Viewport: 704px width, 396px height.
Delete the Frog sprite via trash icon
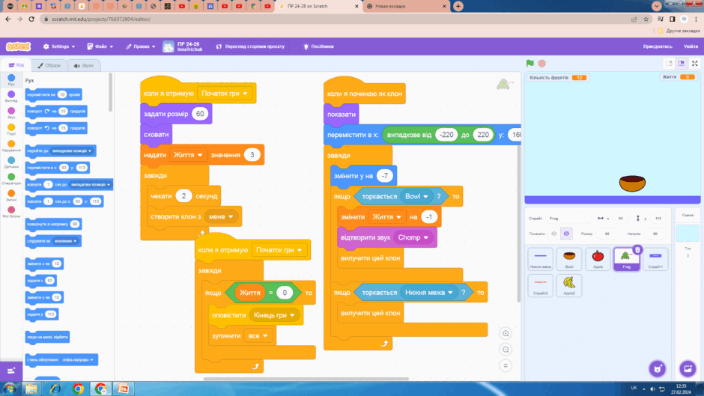(637, 249)
